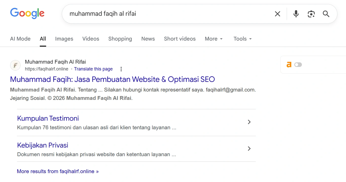Click the Google logo

tap(27, 13)
